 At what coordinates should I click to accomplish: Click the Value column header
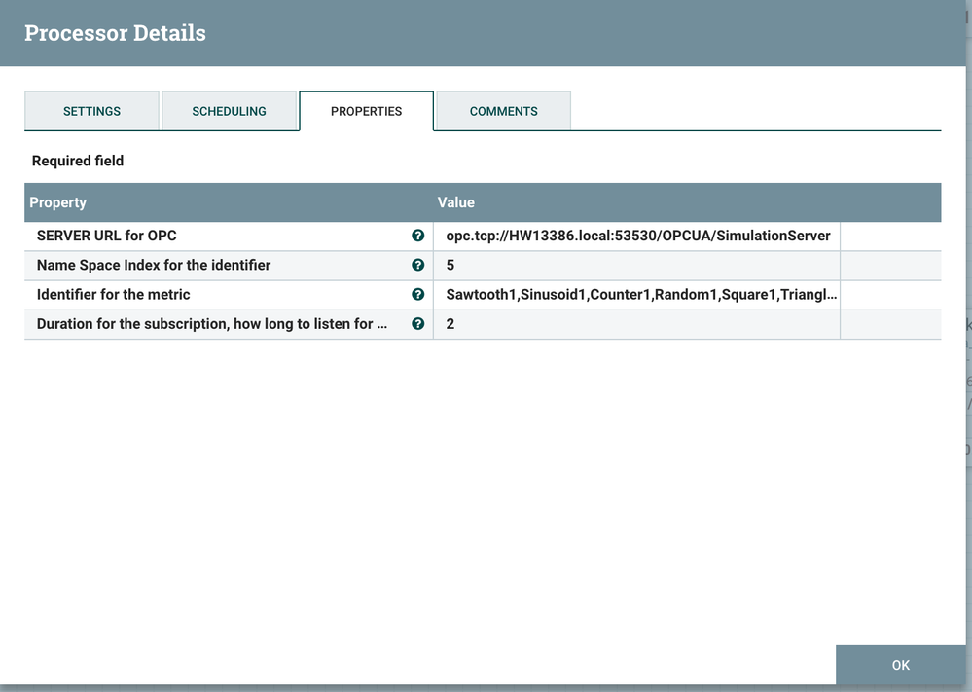click(x=456, y=202)
